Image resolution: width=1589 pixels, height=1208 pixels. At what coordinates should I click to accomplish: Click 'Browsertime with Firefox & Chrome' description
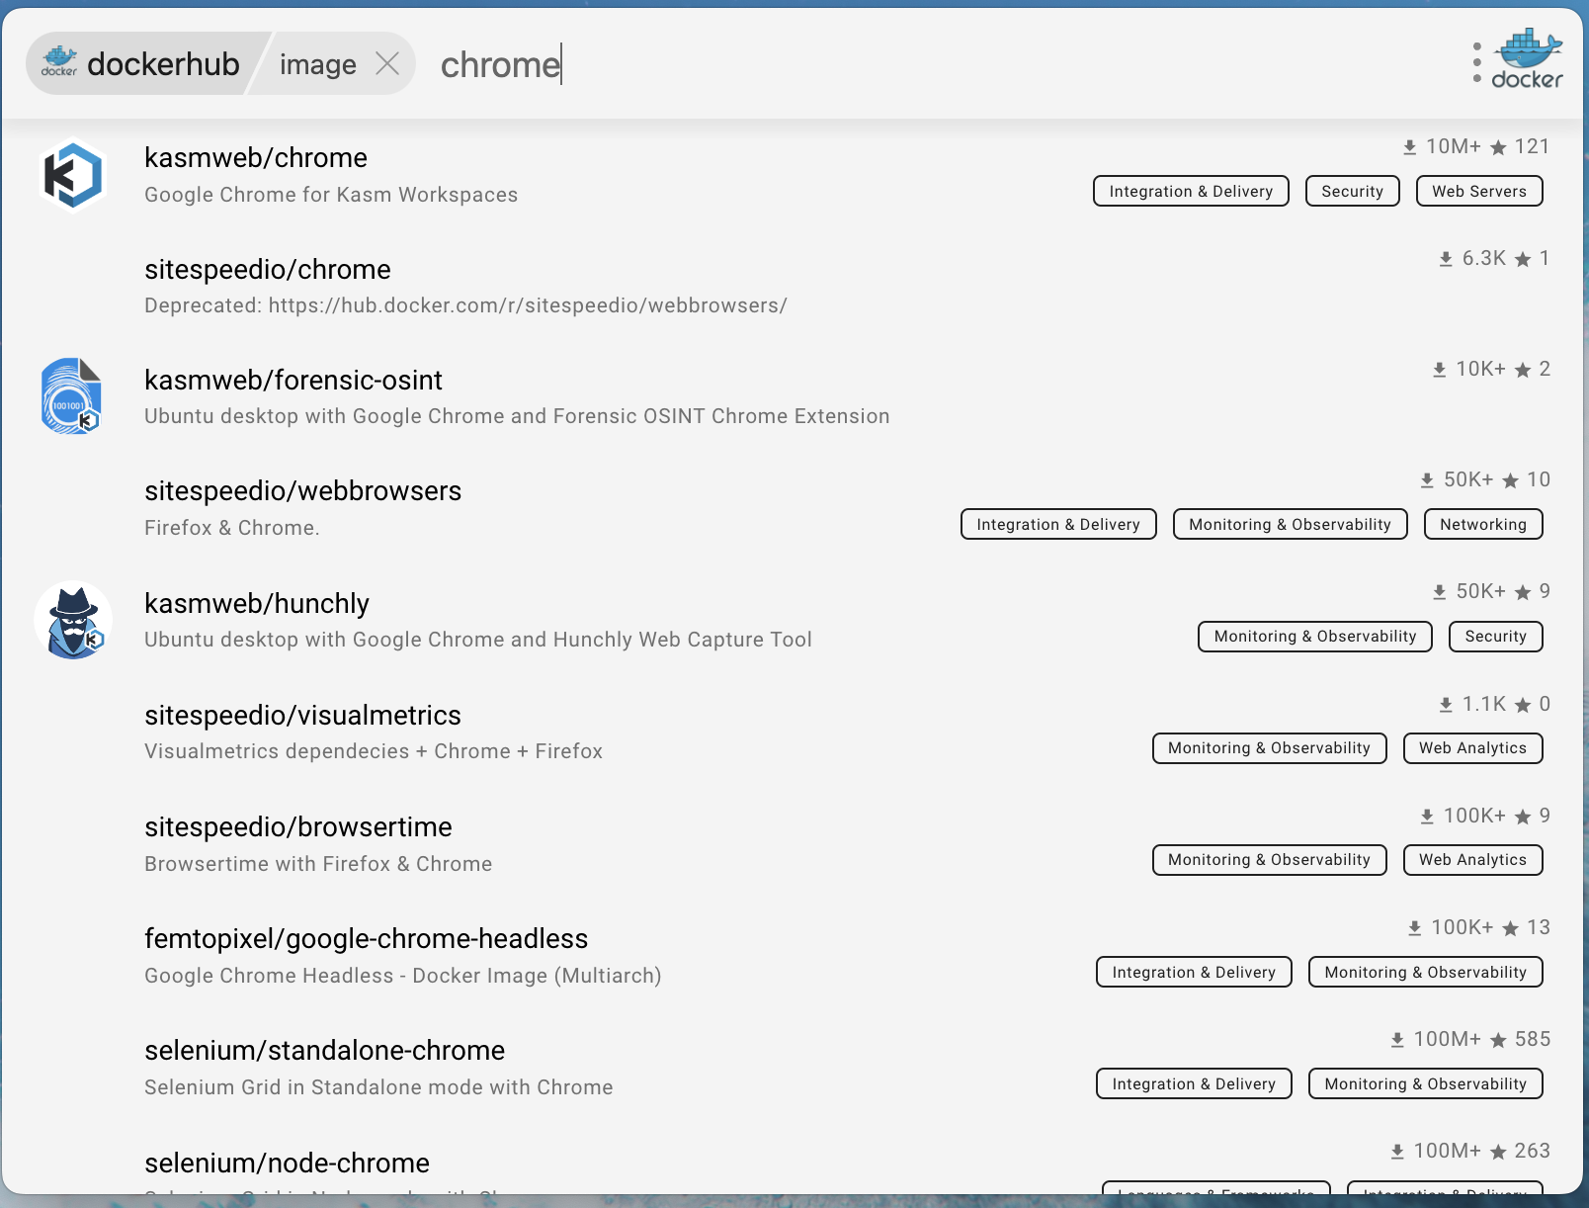click(x=318, y=864)
